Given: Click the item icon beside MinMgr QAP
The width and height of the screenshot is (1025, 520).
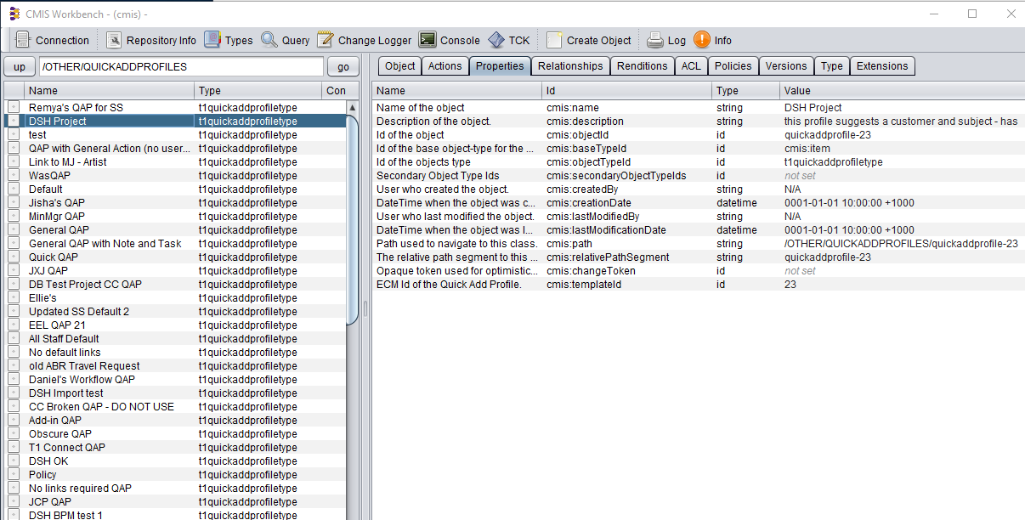Looking at the screenshot, I should (x=14, y=217).
